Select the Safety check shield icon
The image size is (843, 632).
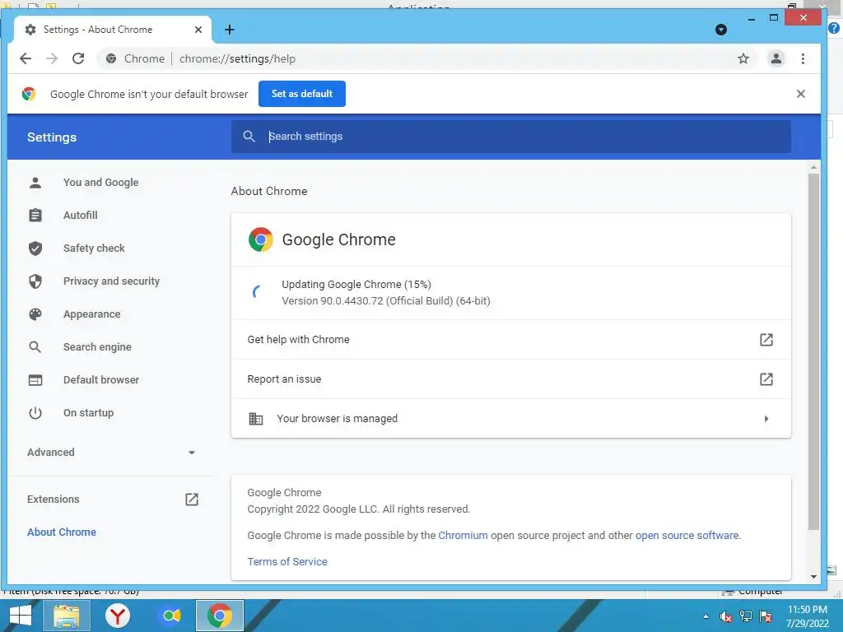35,249
